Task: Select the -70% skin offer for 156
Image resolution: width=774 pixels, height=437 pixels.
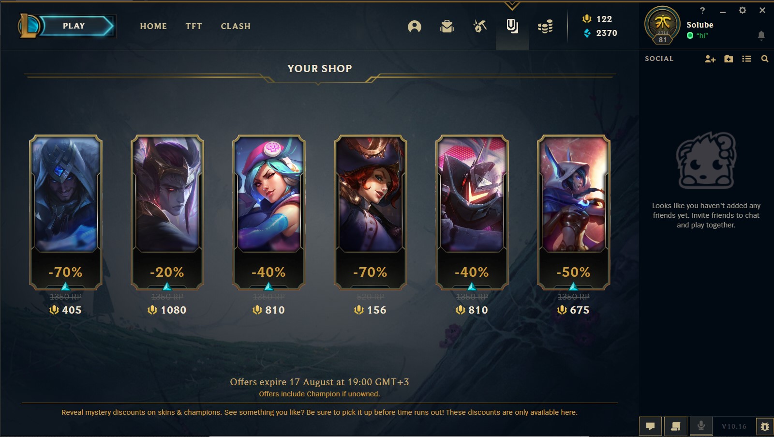Action: [x=371, y=212]
